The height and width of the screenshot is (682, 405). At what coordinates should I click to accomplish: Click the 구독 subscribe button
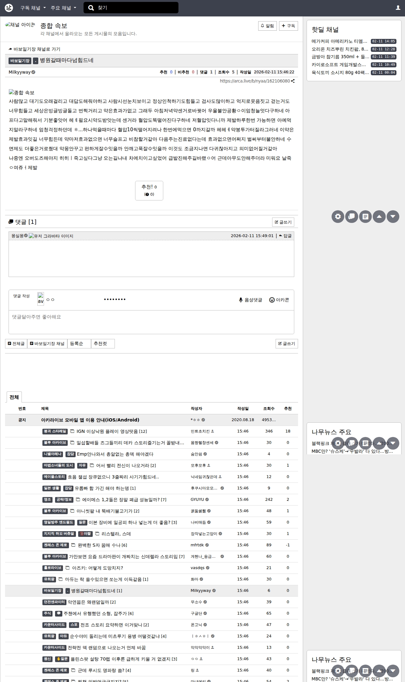288,26
